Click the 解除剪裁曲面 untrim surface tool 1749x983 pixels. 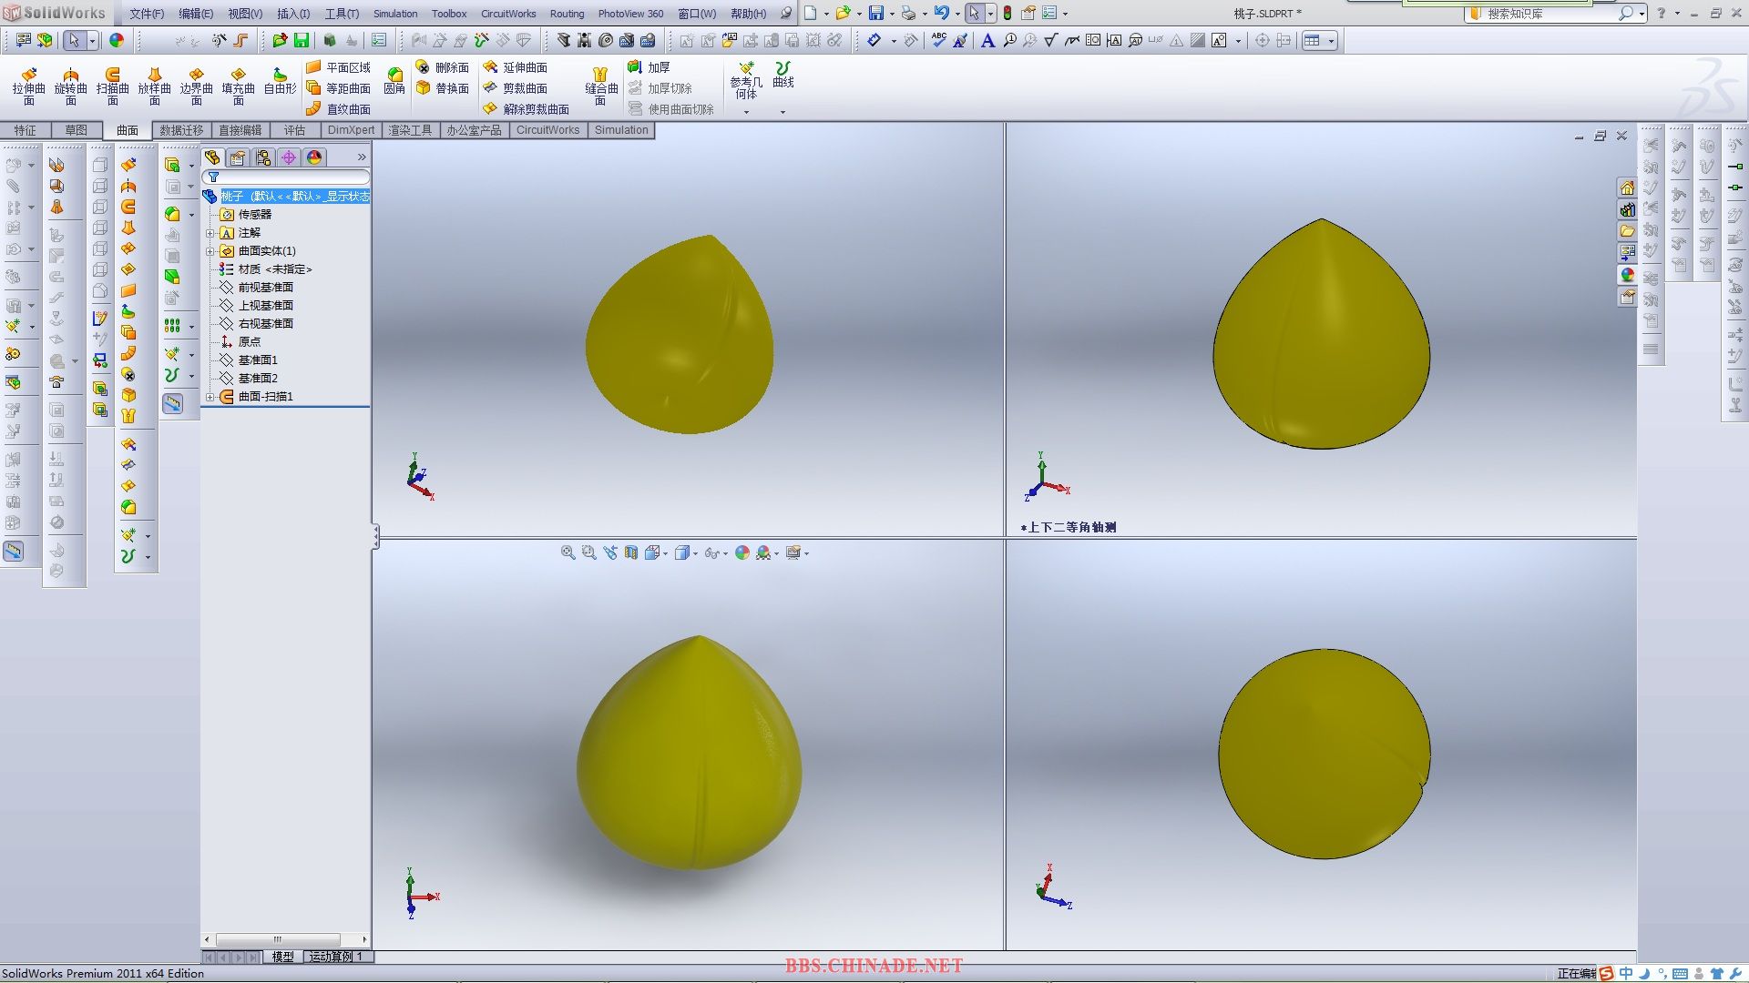pyautogui.click(x=527, y=109)
